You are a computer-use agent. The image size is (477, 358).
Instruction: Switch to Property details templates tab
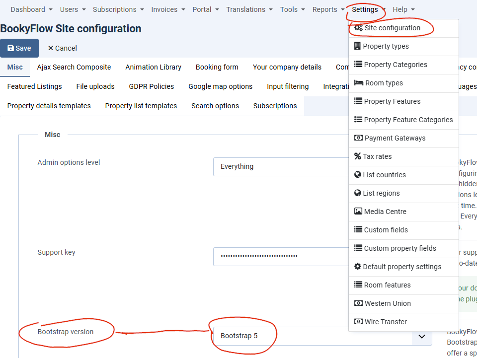tap(49, 106)
